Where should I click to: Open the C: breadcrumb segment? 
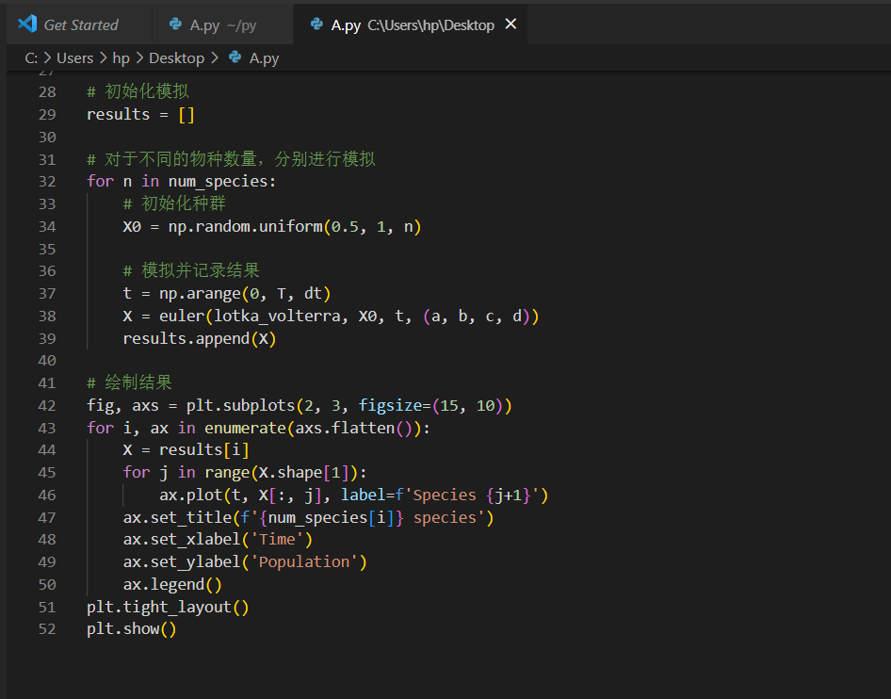[31, 58]
